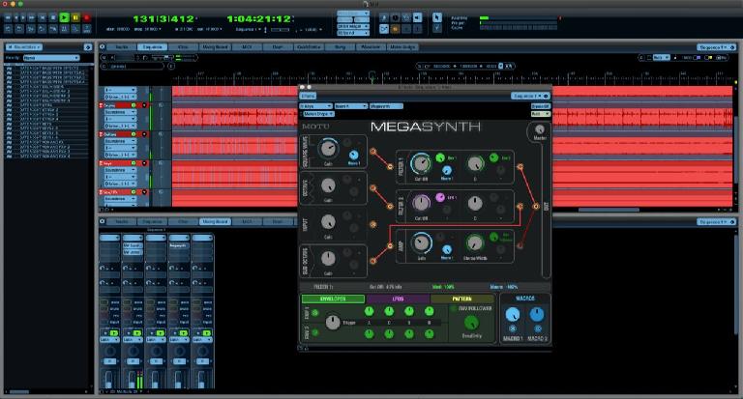Open the View By dropdown in Soundbites

click(51, 58)
